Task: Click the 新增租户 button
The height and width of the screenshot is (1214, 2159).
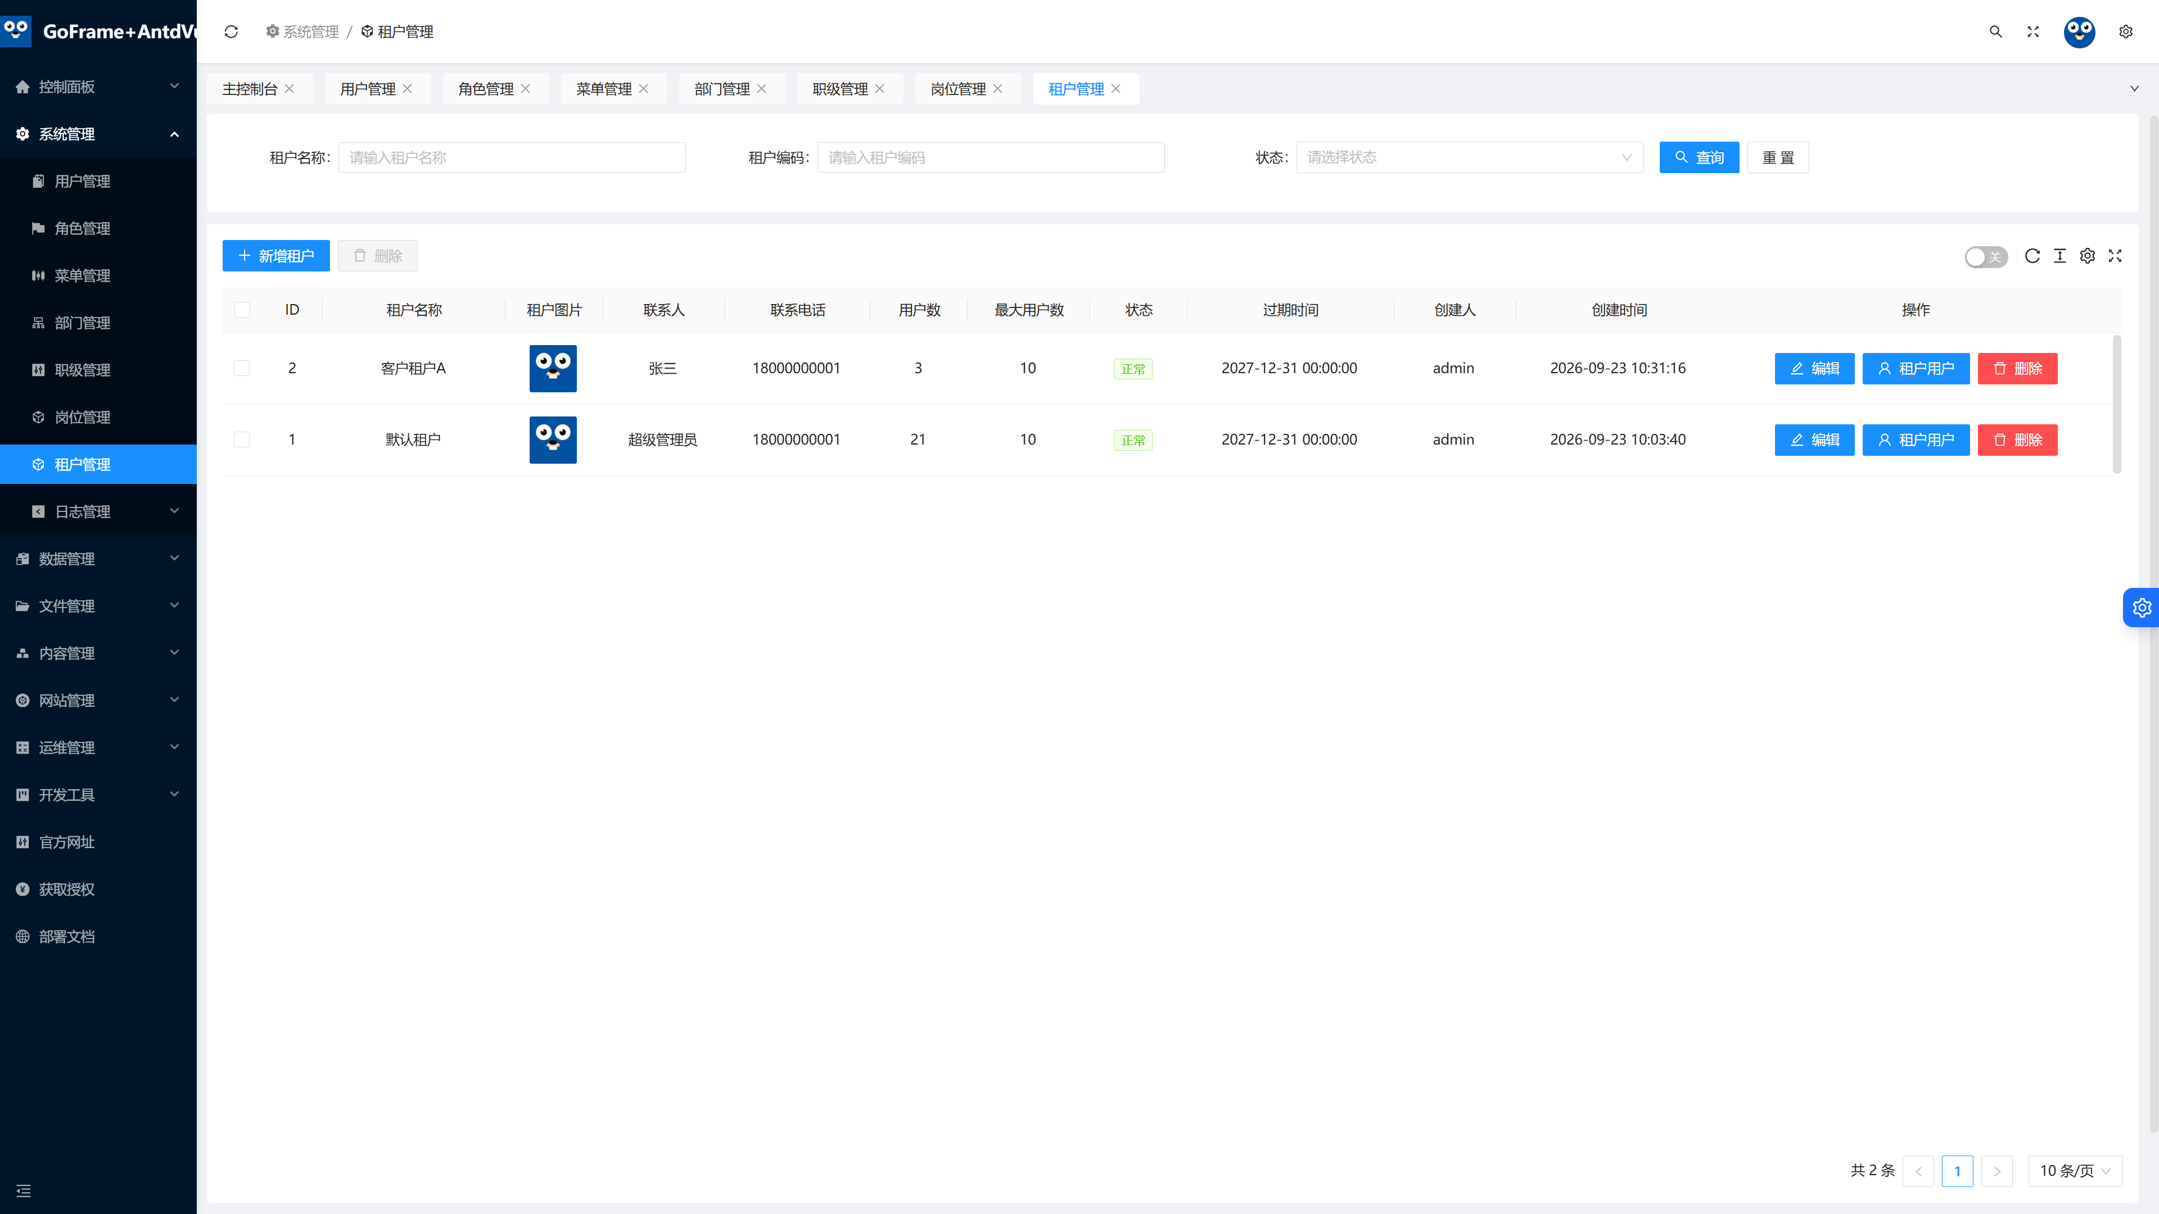Action: click(275, 256)
